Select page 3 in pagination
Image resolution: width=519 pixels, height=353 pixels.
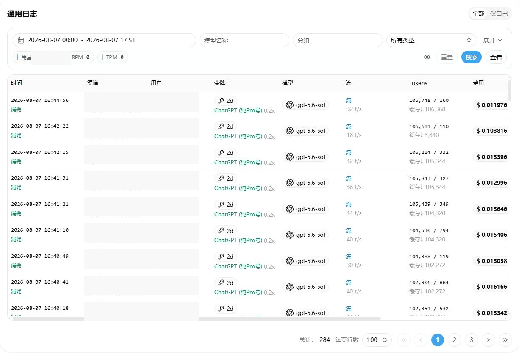tap(471, 340)
